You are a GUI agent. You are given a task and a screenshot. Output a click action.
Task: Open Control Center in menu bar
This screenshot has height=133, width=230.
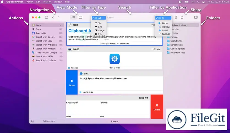(204, 2)
